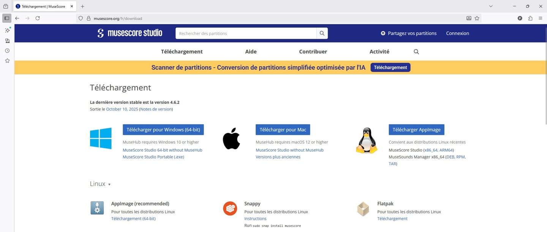547x232 pixels.
Task: Click the Flatpak Téléchargement link
Action: coord(392,219)
